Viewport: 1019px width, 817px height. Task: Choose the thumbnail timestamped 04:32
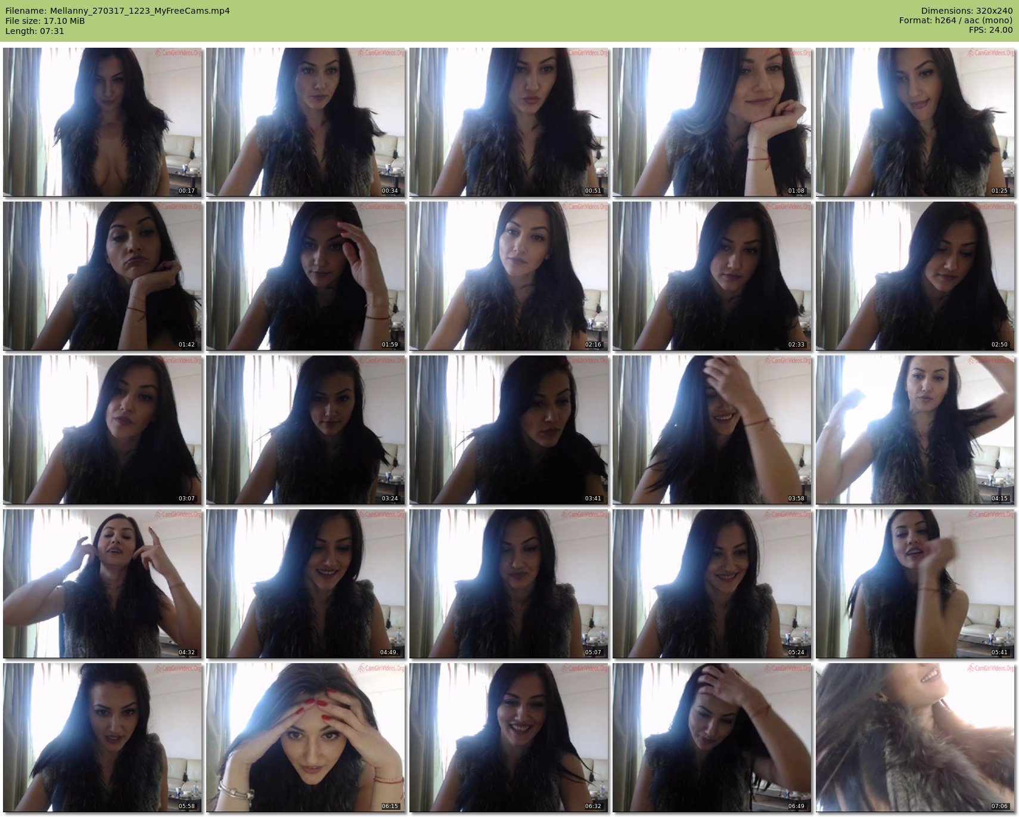[x=102, y=583]
